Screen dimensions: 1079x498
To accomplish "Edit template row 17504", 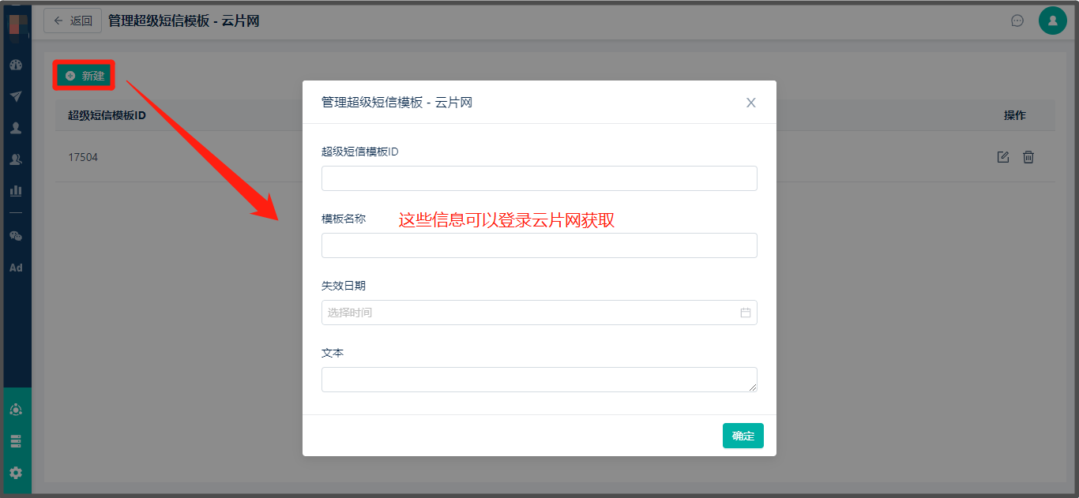I will (x=1003, y=157).
